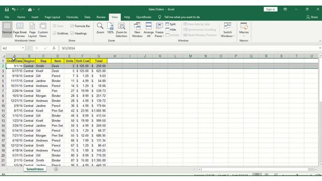Viewport: 322px width, 181px height.
Task: Open the Formulas tab
Action: tap(72, 17)
